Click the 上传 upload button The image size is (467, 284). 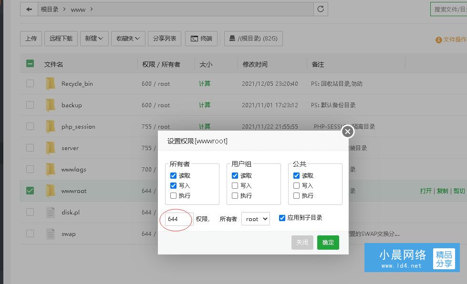point(31,39)
